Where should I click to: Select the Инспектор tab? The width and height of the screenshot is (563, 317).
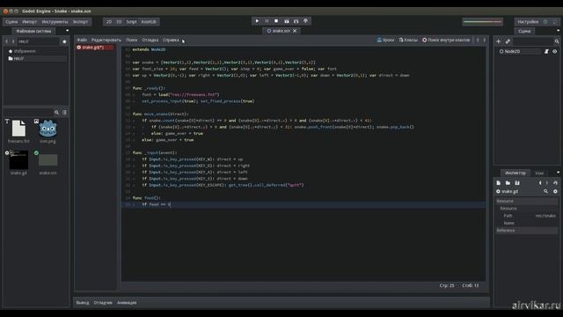click(x=515, y=173)
